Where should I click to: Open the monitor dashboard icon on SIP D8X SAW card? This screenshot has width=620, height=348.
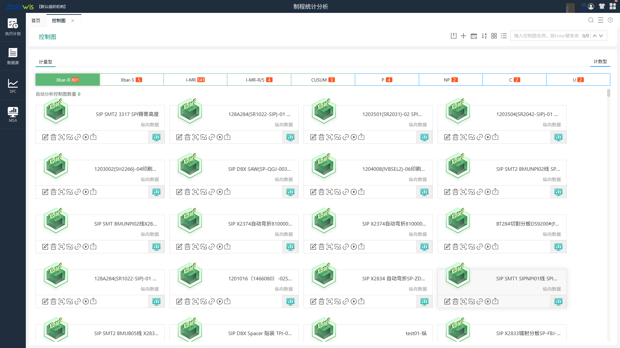tap(290, 192)
